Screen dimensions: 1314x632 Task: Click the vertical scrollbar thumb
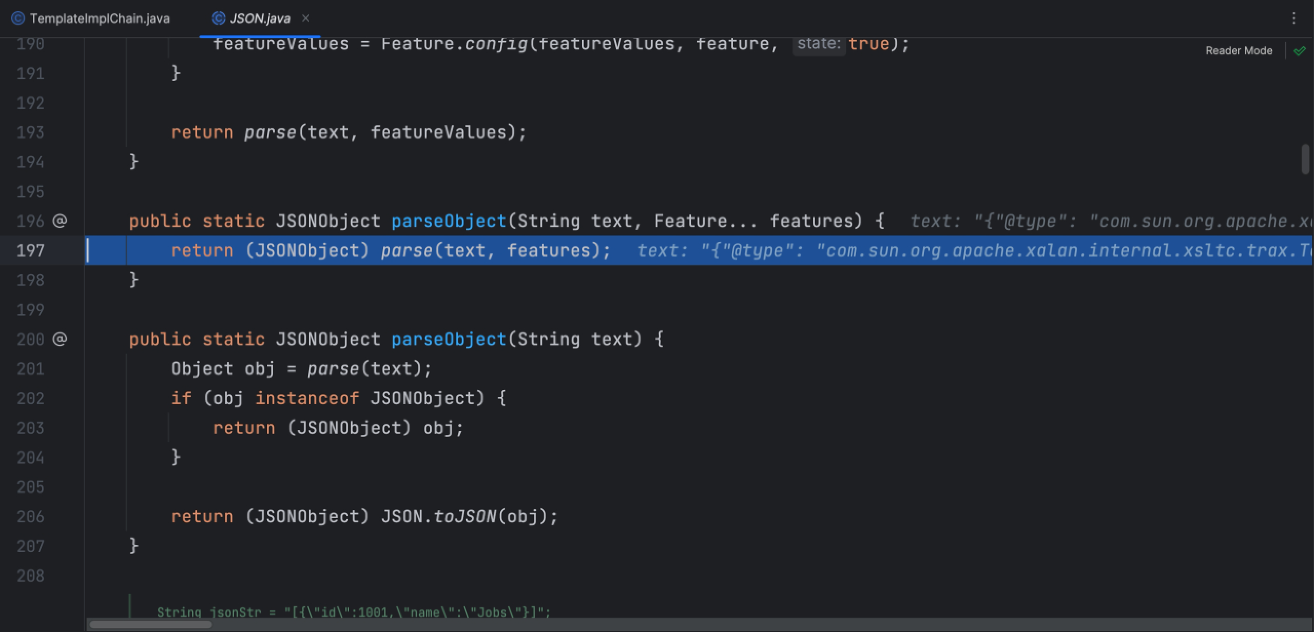[1305, 160]
